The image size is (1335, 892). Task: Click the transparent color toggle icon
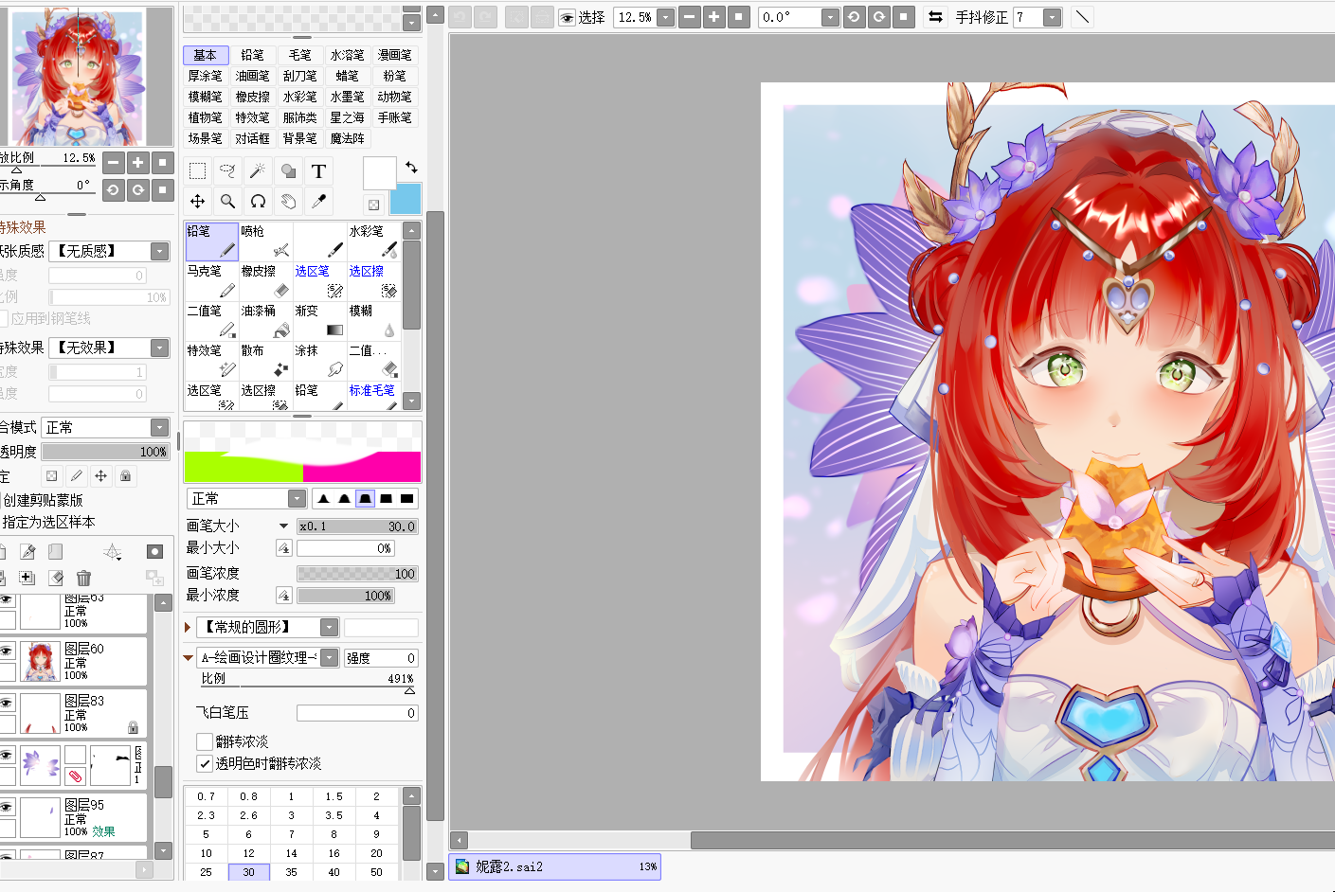(x=373, y=205)
